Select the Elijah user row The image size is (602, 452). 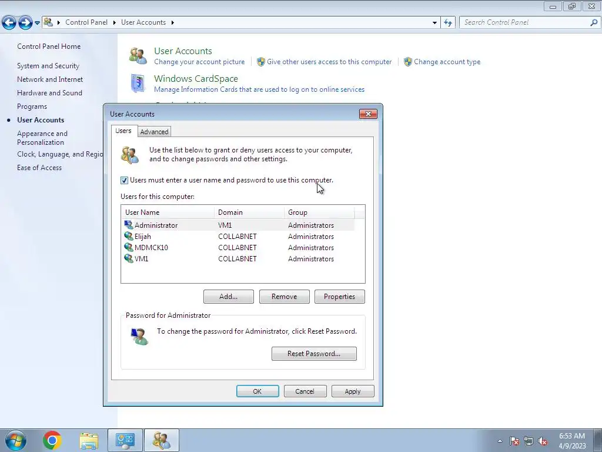pyautogui.click(x=238, y=237)
